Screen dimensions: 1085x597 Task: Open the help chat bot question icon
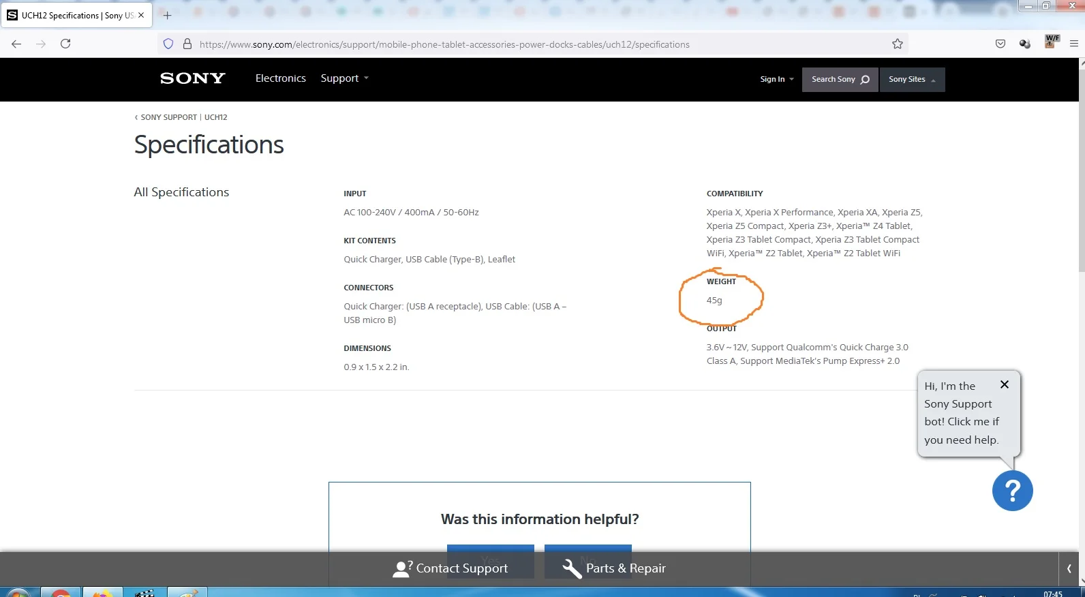point(1013,491)
